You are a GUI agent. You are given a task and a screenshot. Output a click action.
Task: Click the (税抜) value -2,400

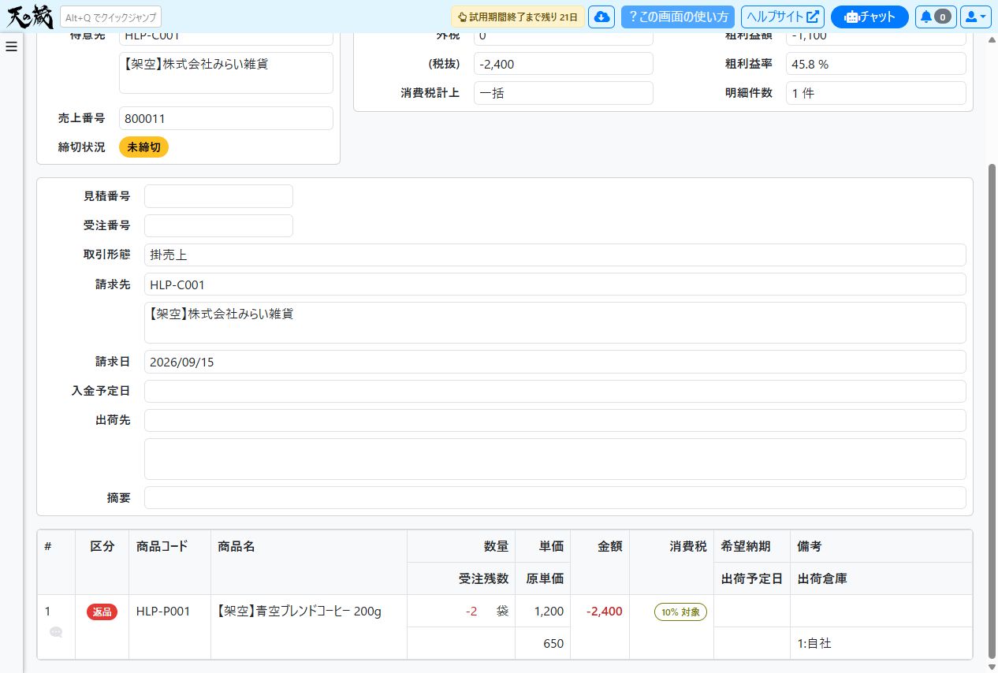(564, 64)
